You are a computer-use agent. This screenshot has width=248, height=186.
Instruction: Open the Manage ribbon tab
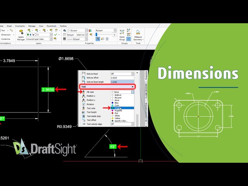tap(32, 26)
